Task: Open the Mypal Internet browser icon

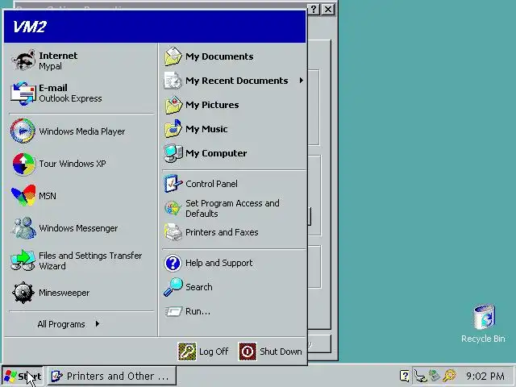Action: [23, 60]
